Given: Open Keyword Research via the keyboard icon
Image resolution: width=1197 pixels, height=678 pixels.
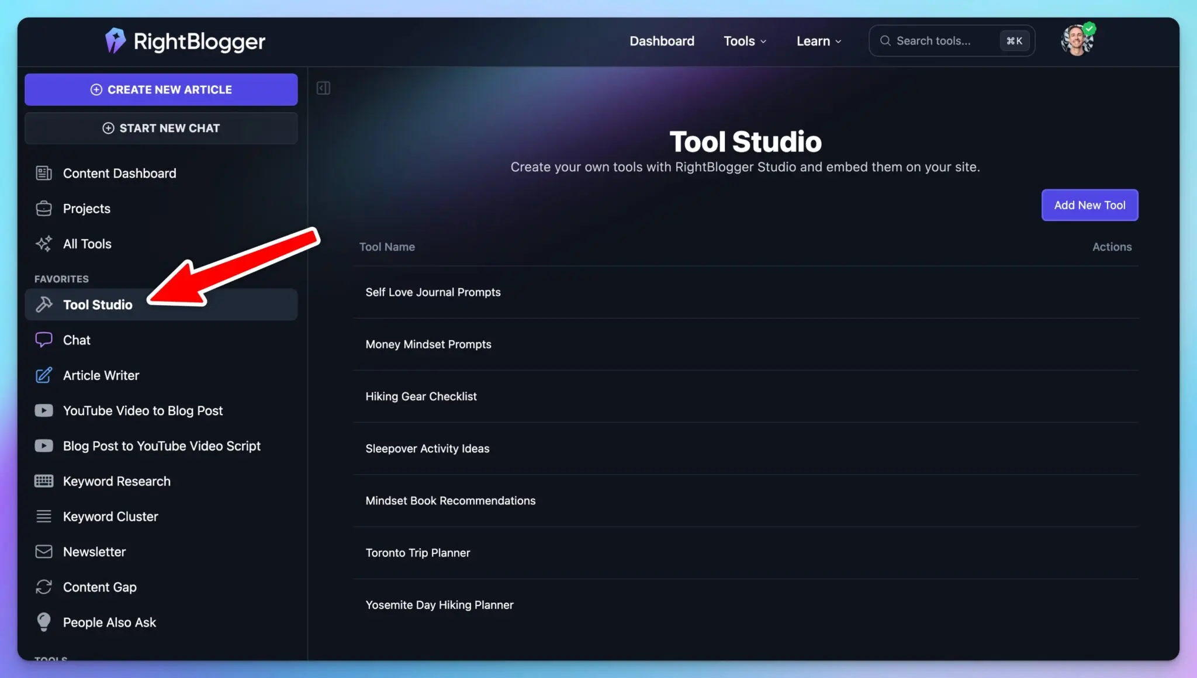Looking at the screenshot, I should [x=44, y=481].
